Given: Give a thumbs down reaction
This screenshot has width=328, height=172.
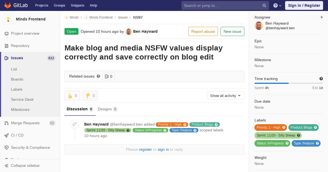Looking at the screenshot, I should pos(90,96).
